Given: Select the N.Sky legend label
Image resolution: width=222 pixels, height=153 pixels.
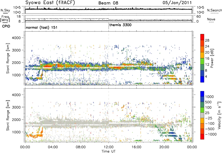Looking at the screenshot, I should 5,10.
